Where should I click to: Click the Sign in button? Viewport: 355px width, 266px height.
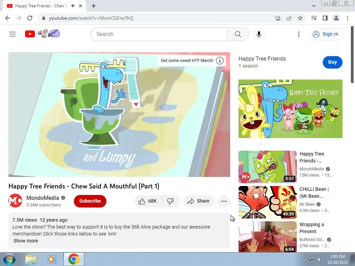[x=326, y=34]
